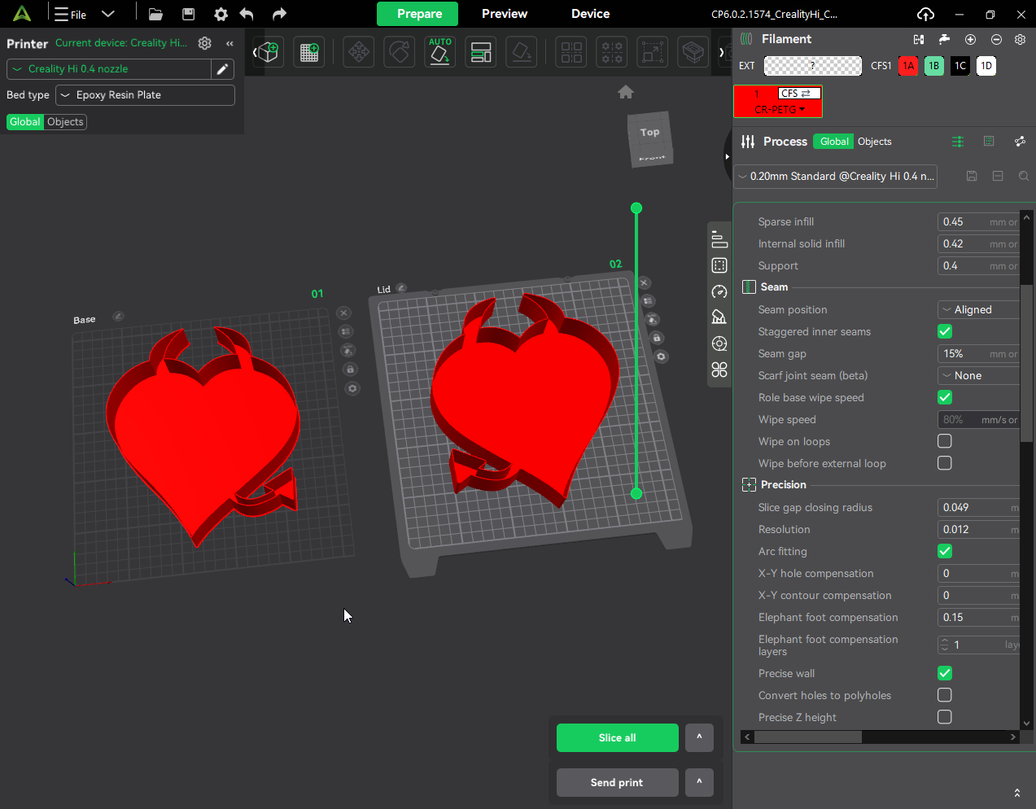1036x809 pixels.
Task: Open the cloud upload icon in title bar
Action: coord(925,14)
